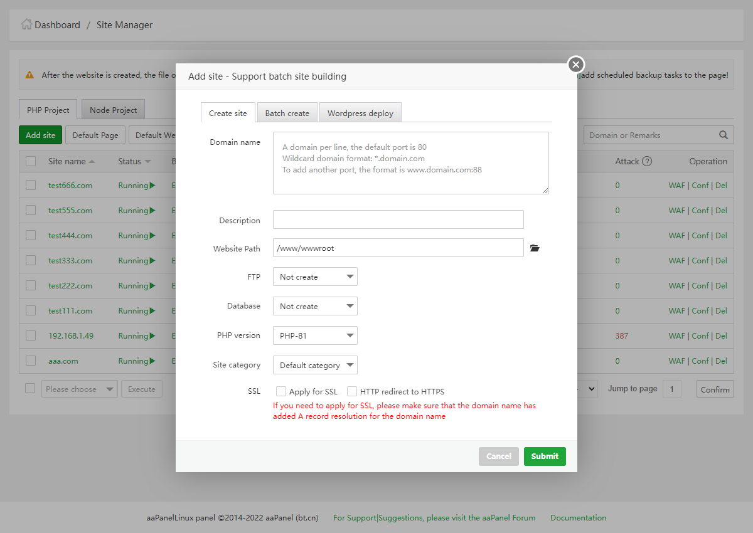Click the Dashboard home icon

pos(26,24)
